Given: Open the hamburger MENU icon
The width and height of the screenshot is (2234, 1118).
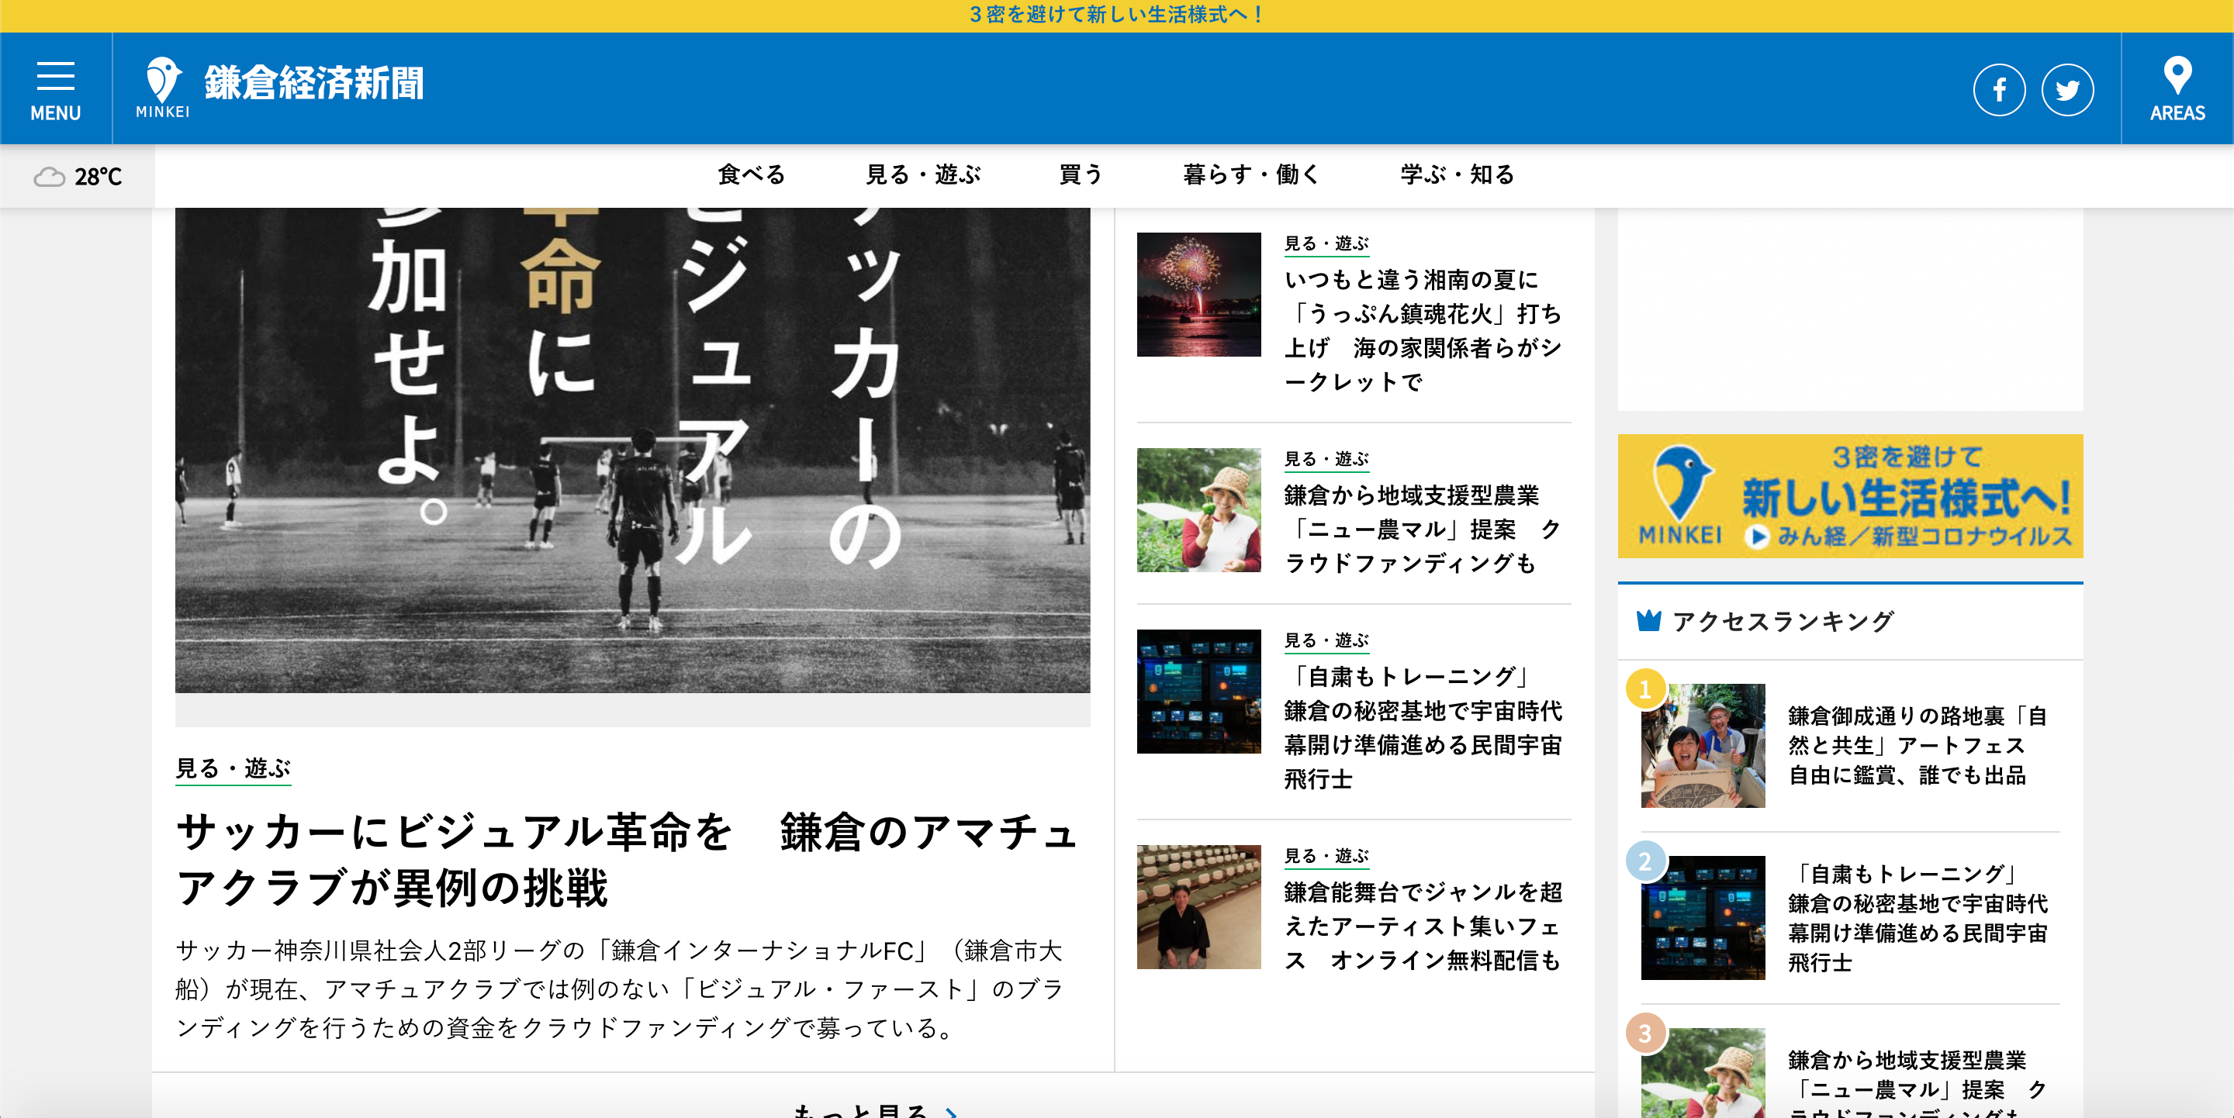Looking at the screenshot, I should (x=56, y=77).
